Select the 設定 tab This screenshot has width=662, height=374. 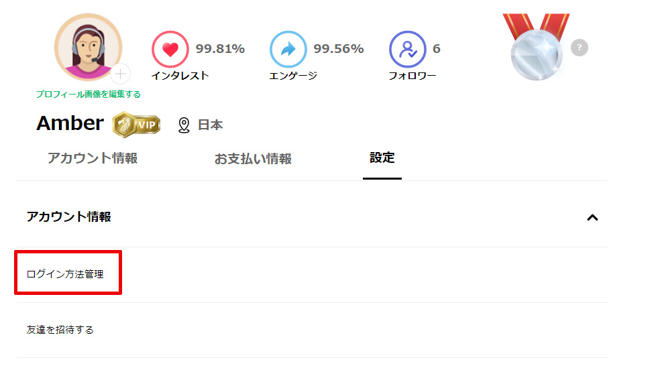point(382,158)
